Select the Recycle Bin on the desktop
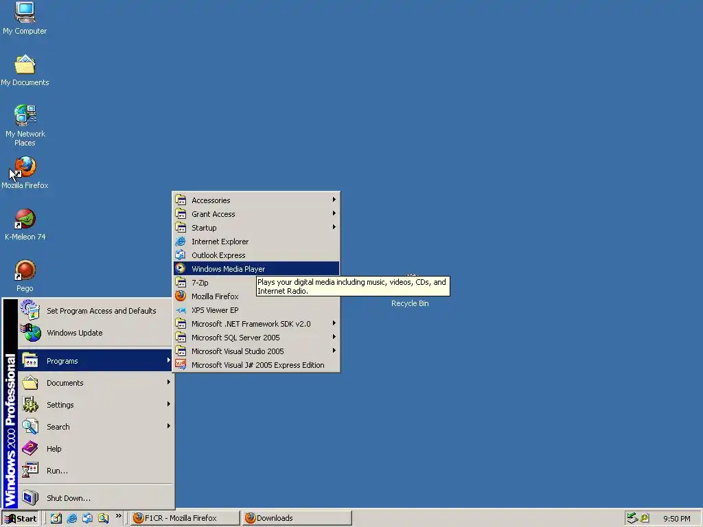703x527 pixels. [x=410, y=303]
